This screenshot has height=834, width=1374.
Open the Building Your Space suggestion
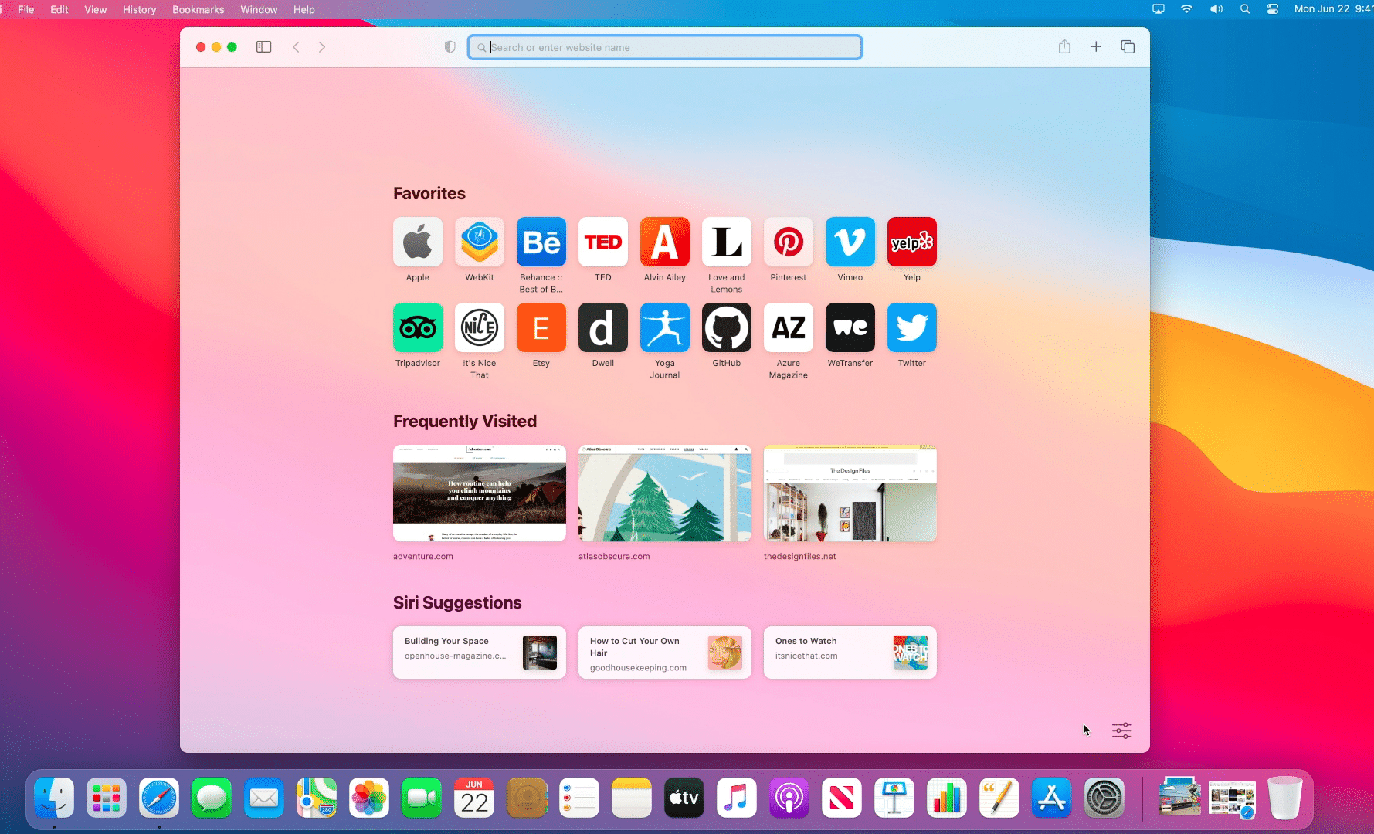coord(479,653)
